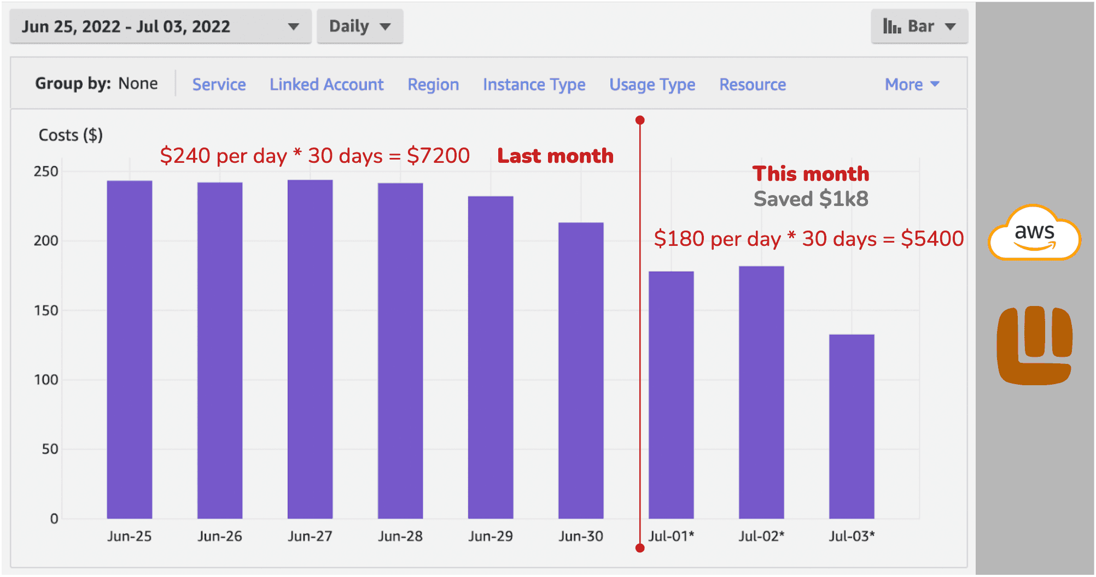Open the date range dropdown
The image size is (1096, 577).
(x=160, y=26)
